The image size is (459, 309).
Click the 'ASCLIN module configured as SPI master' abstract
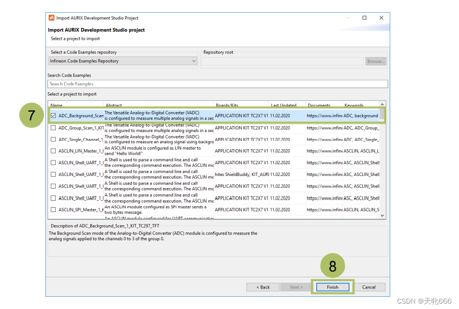(156, 210)
